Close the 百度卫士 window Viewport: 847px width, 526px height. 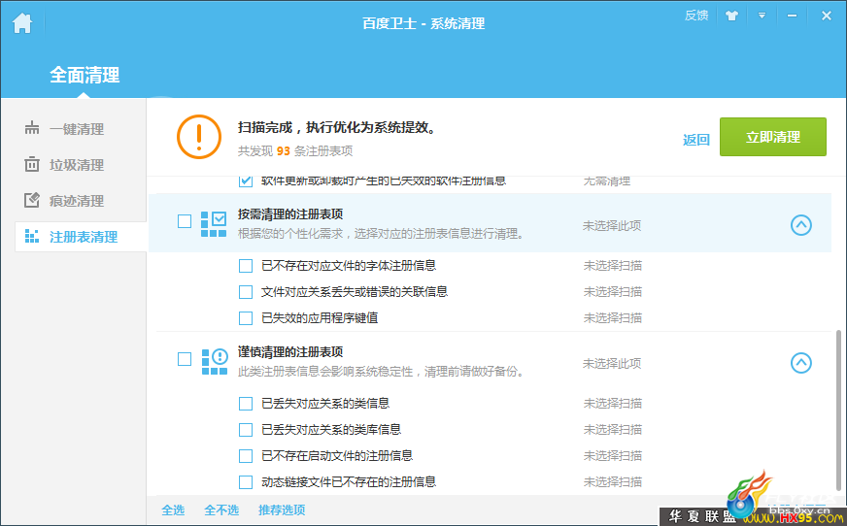pyautogui.click(x=826, y=16)
